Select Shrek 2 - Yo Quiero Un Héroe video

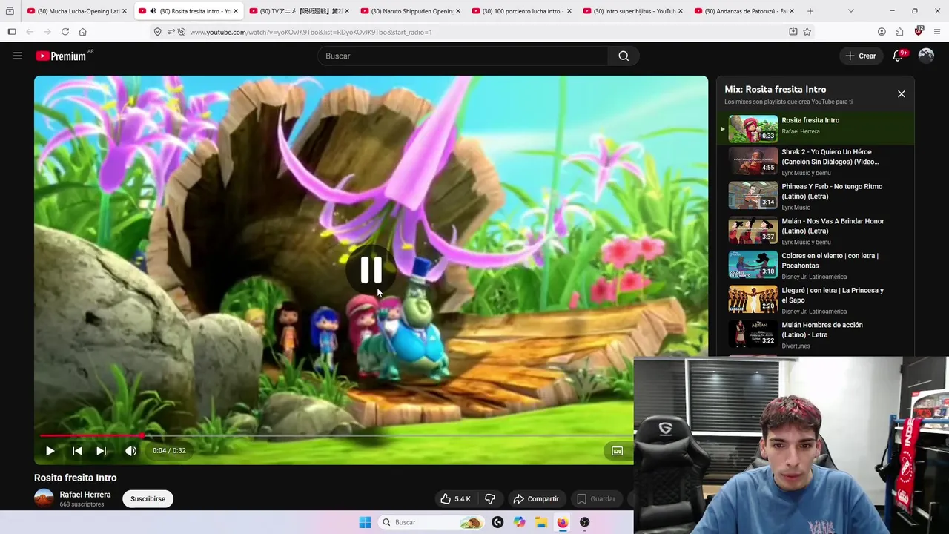point(816,162)
